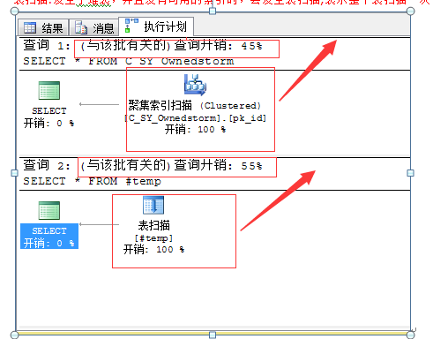This screenshot has width=433, height=339.
Task: Click [C_SY_Ownedstorm].[pk_id] text
Action: tap(195, 118)
